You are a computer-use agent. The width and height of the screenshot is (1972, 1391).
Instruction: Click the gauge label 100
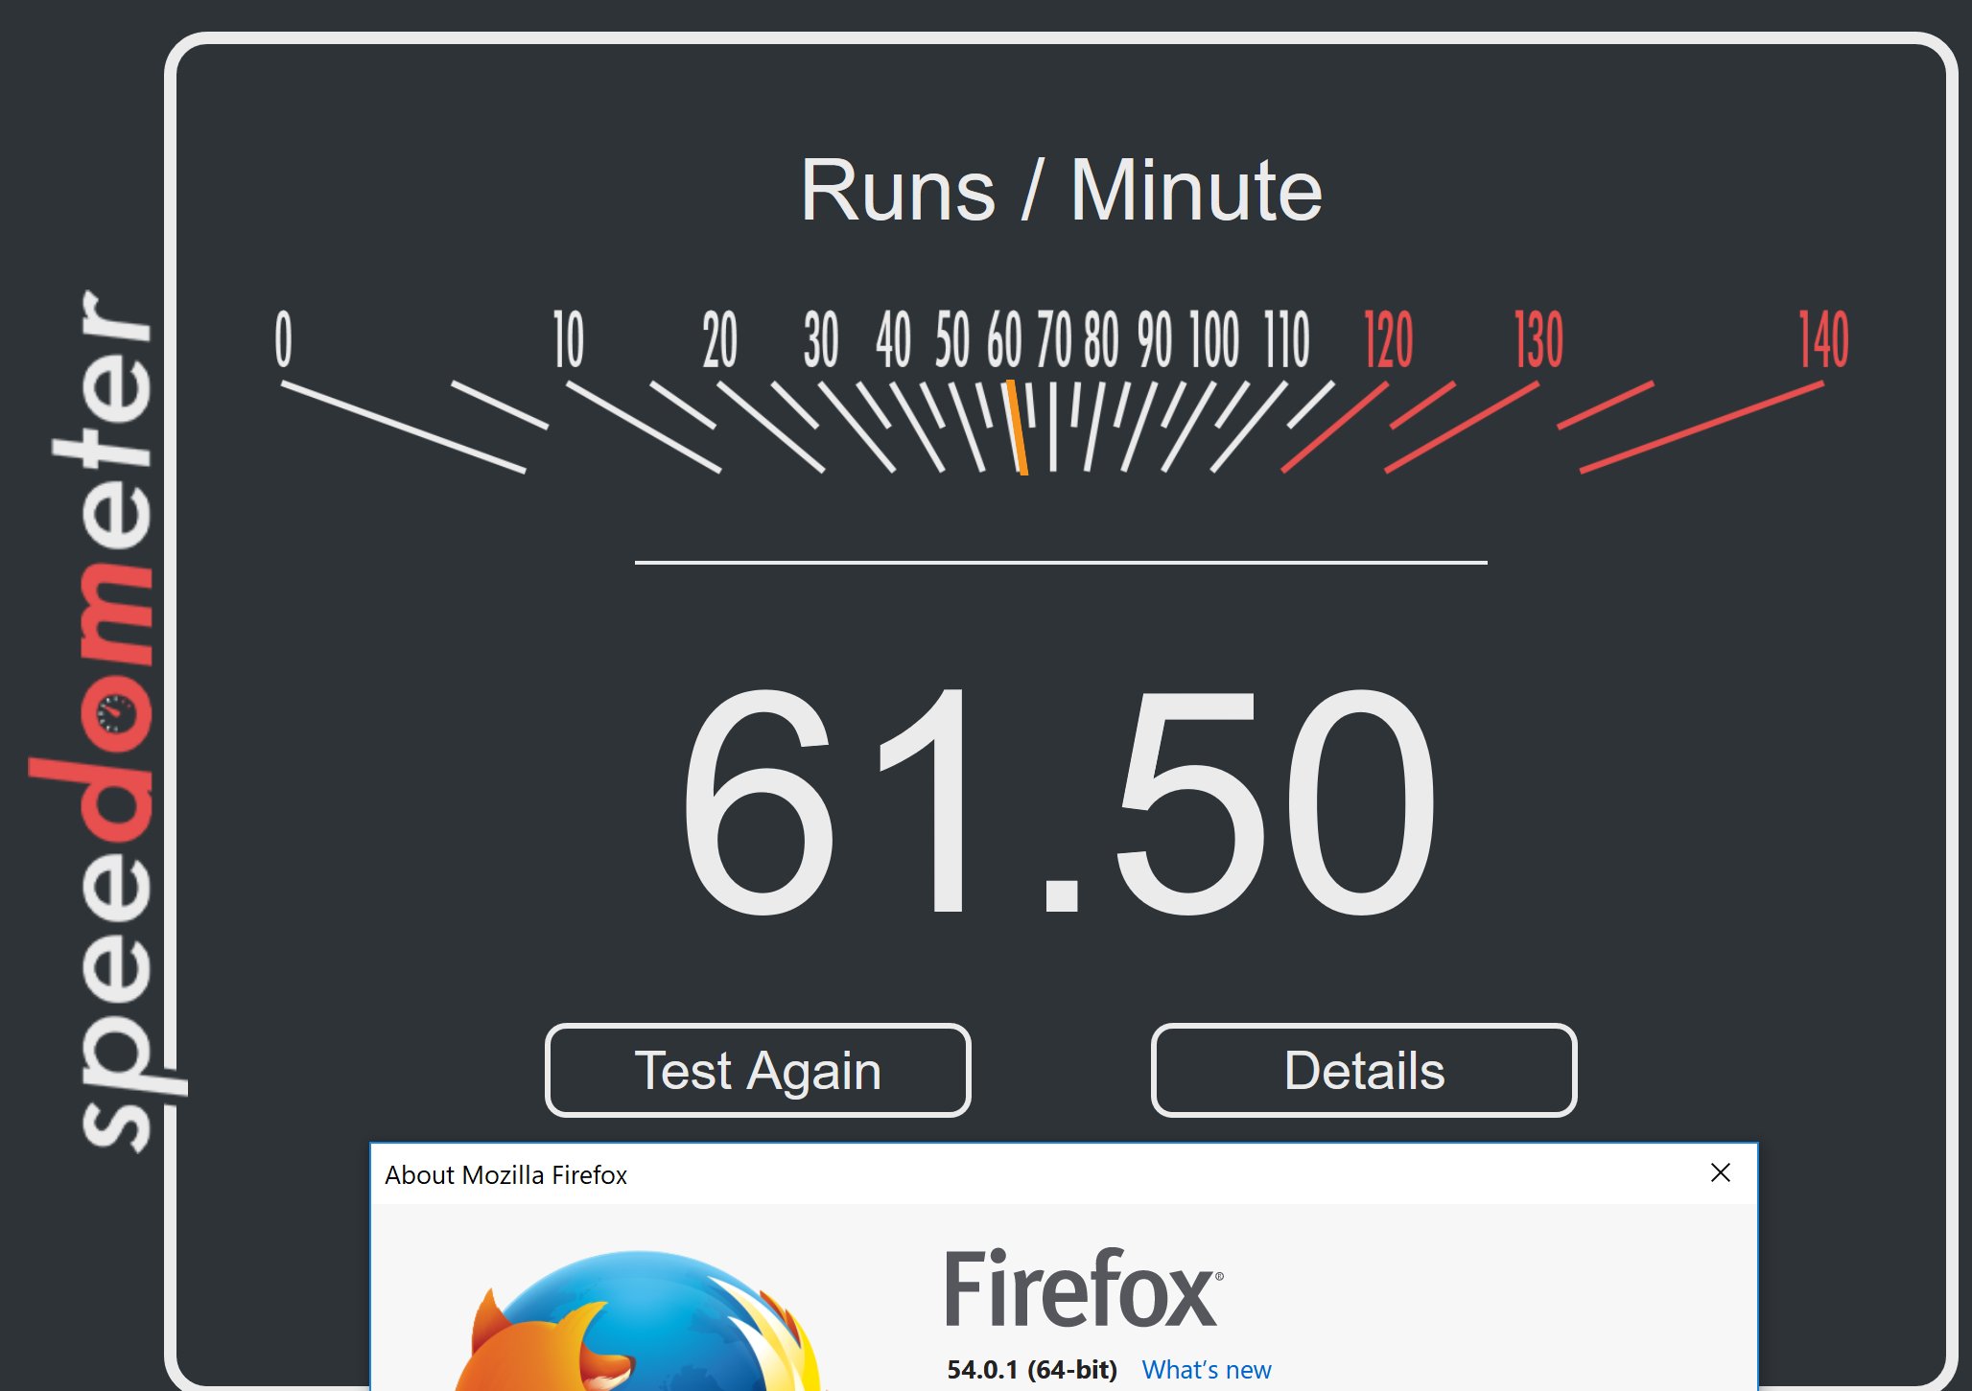coord(1214,339)
